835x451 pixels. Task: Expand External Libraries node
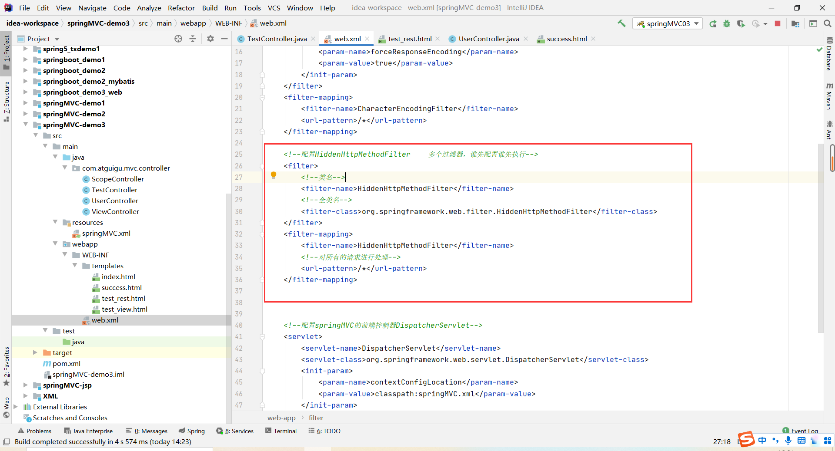click(16, 407)
